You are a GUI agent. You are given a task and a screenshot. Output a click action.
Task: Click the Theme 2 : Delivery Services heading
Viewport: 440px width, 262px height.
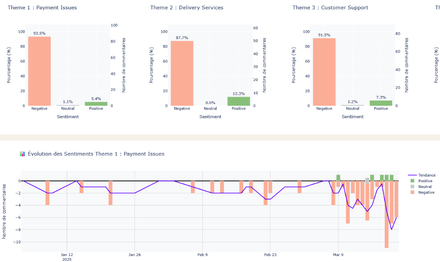(187, 8)
